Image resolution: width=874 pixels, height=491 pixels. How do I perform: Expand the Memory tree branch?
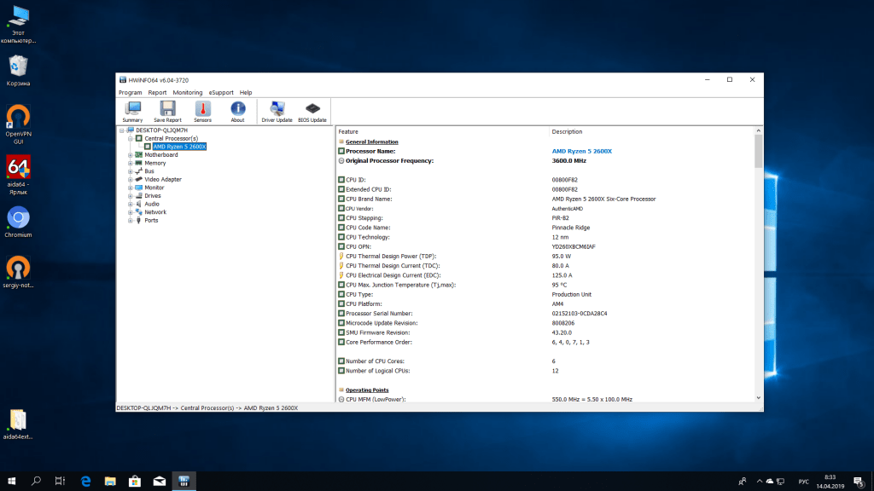pos(131,163)
